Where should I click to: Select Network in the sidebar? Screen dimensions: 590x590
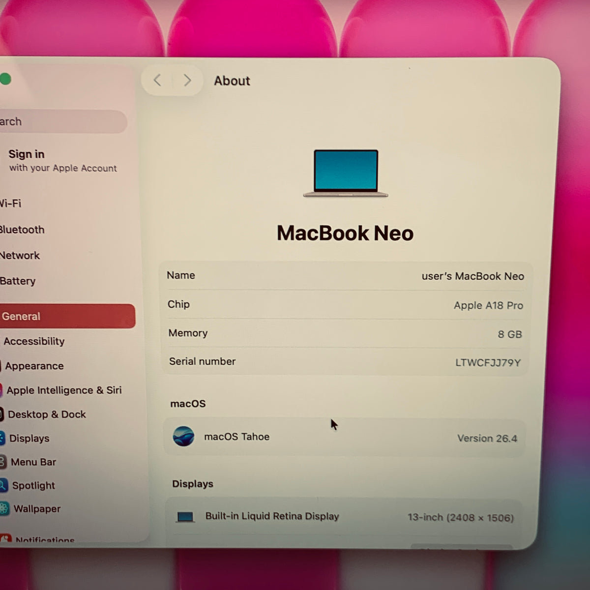tap(20, 255)
